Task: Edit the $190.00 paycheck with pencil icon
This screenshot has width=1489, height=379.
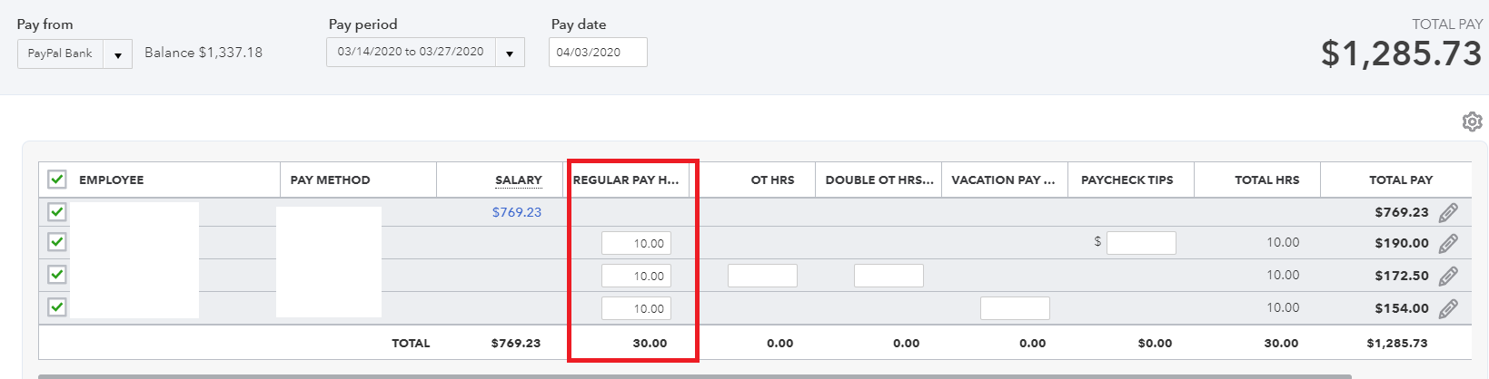Action: tap(1448, 243)
